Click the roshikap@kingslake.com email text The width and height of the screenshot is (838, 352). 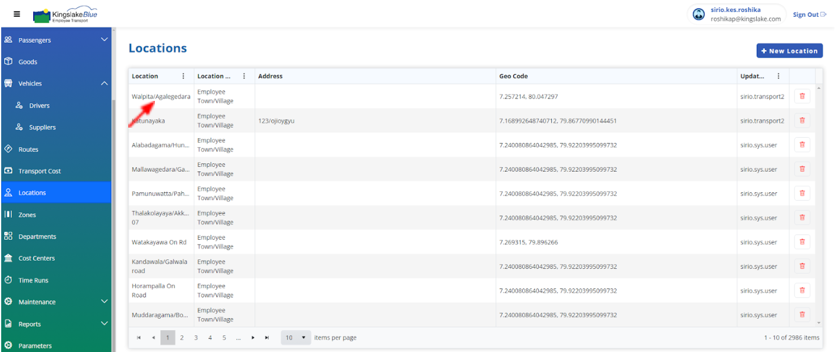coord(746,19)
